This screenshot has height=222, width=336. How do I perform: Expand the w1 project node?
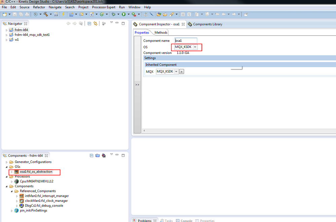click(x=6, y=40)
